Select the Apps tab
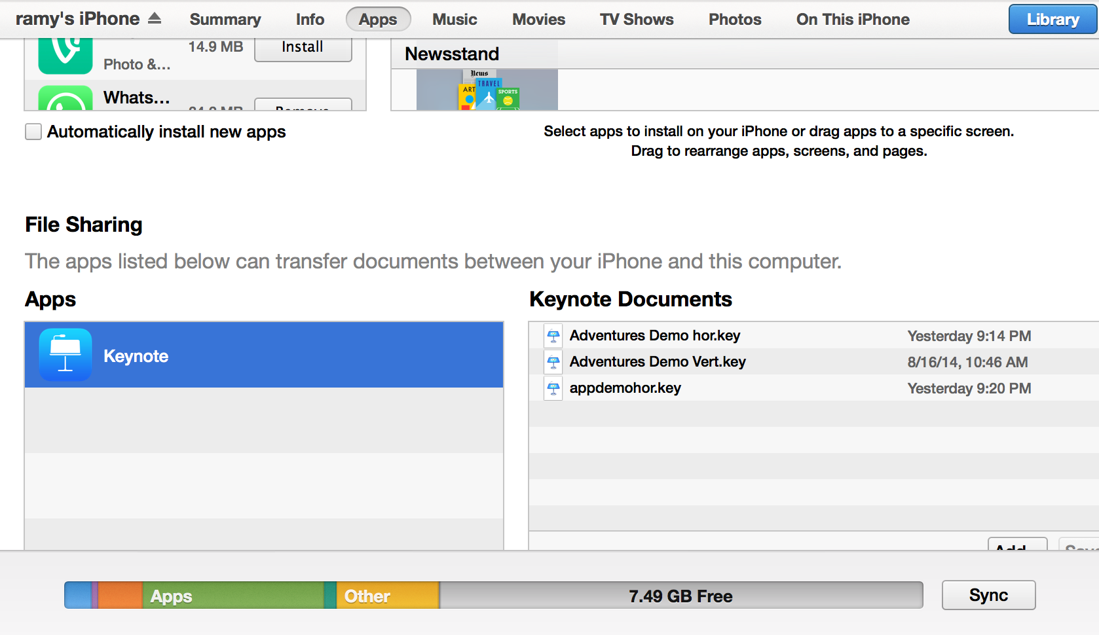The height and width of the screenshot is (635, 1099). (x=378, y=20)
